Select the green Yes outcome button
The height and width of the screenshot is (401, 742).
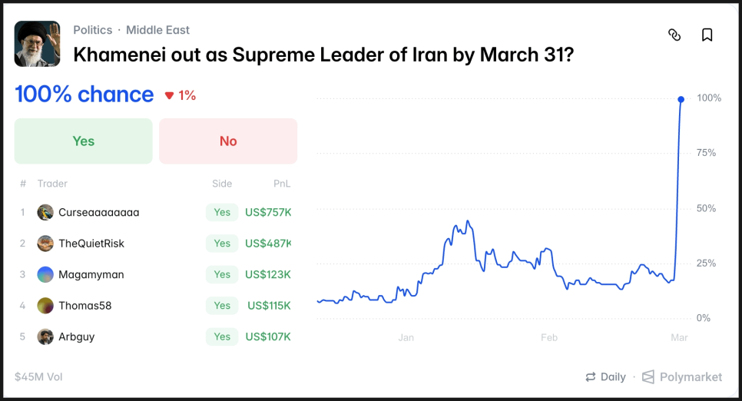tap(84, 141)
